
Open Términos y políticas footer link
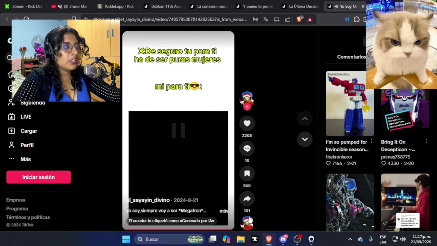click(28, 217)
